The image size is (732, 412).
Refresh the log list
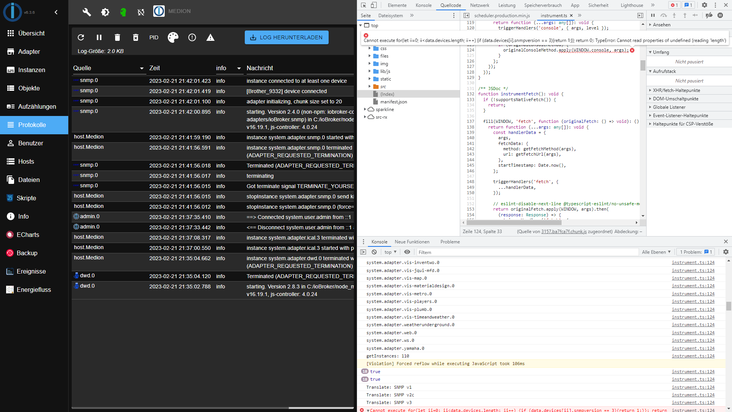[81, 37]
